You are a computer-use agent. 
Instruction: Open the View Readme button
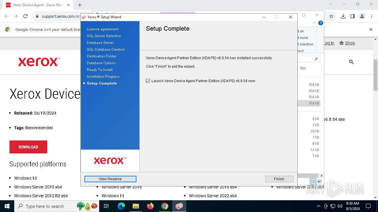coord(110,179)
